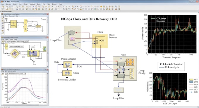Click the Cadence logo icon in the title bar
Image resolution: width=199 pixels, height=108 pixels.
tap(2, 1)
